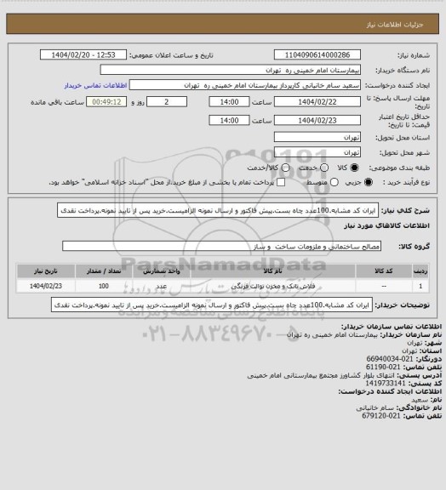This screenshot has height=490, width=446.
Task: Click the row number 1 cell
Action: pyautogui.click(x=420, y=286)
